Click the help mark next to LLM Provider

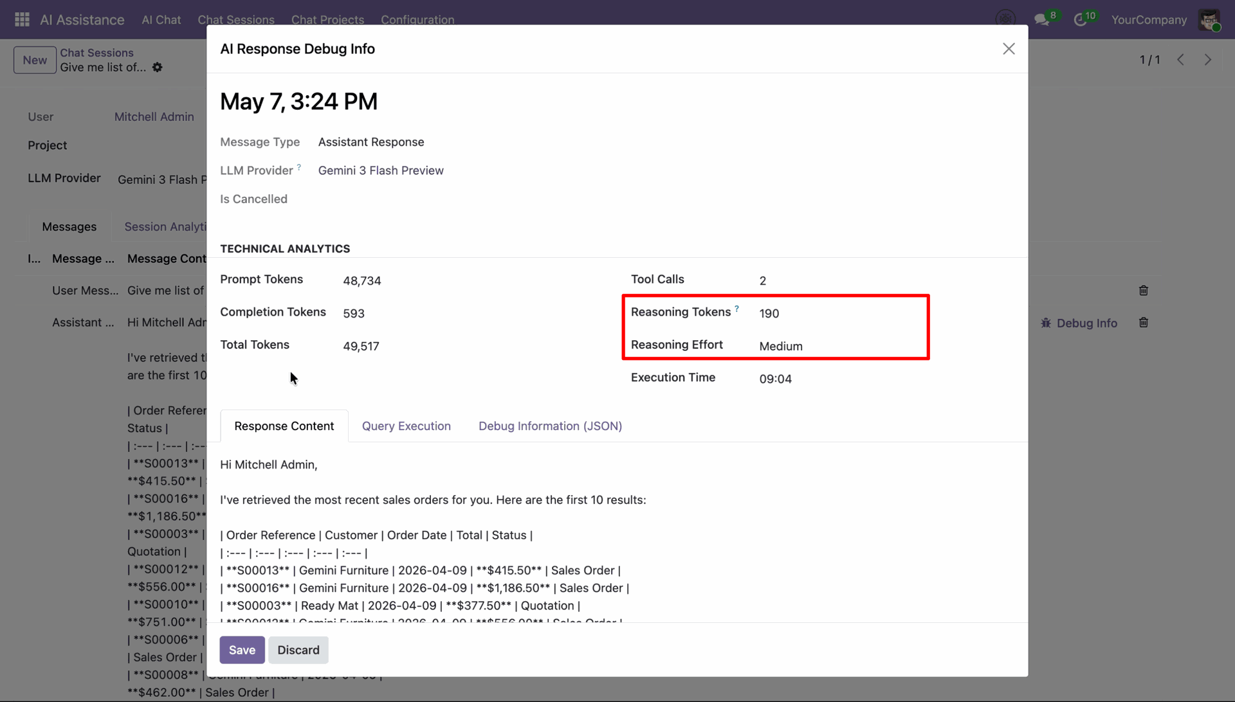pos(299,167)
